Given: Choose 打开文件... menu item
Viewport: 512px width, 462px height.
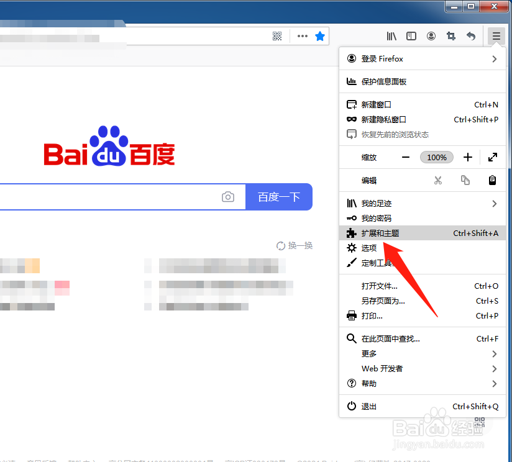Looking at the screenshot, I should click(x=423, y=286).
